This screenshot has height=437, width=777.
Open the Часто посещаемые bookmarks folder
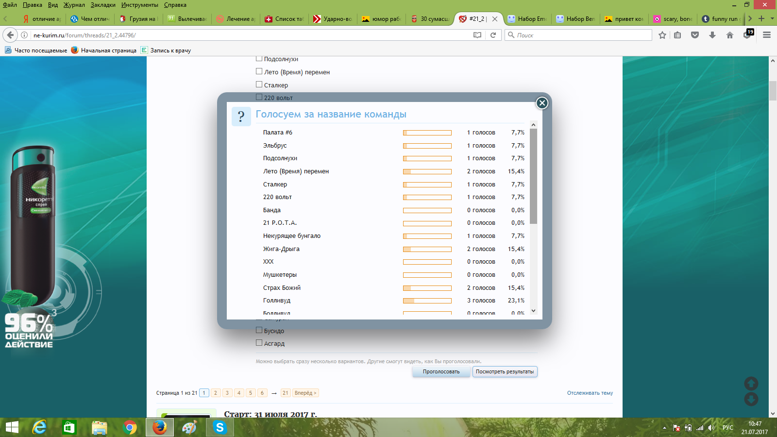[36, 50]
